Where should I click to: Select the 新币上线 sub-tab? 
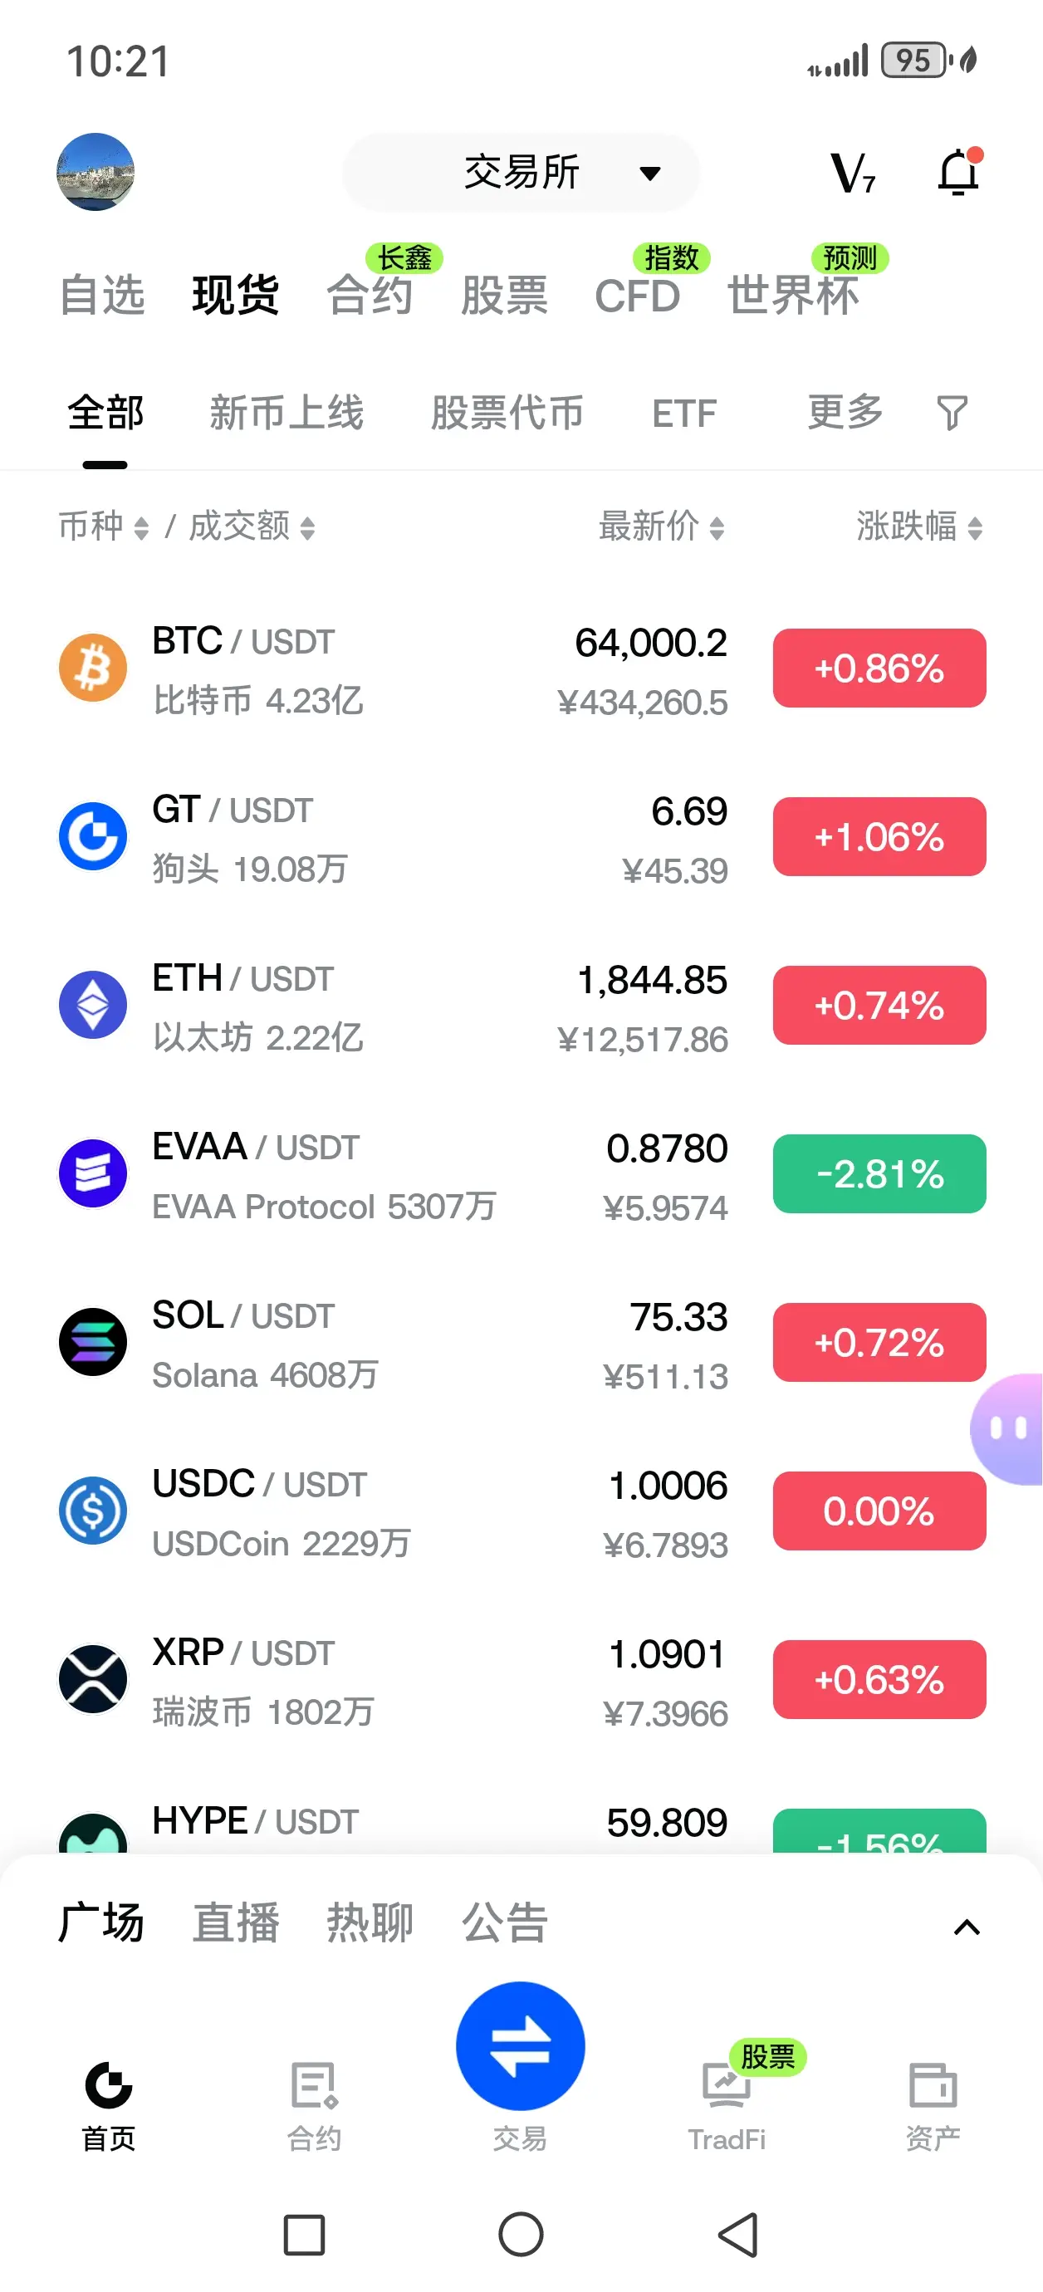pyautogui.click(x=286, y=413)
